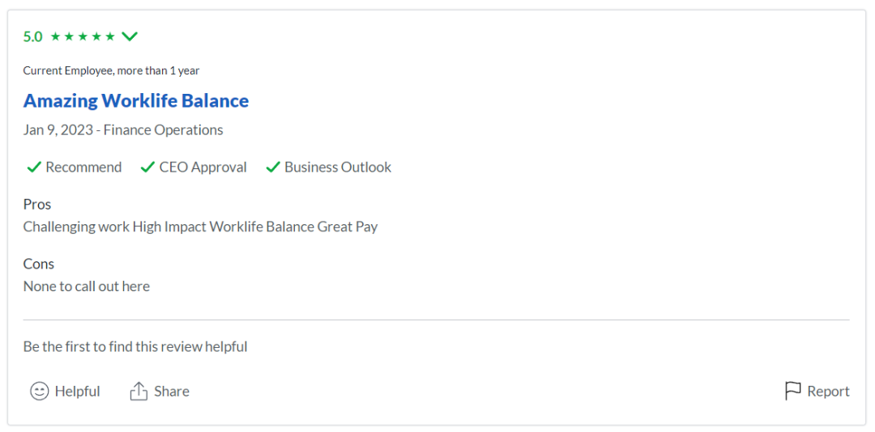Expand the rating breakdown chevron
This screenshot has width=875, height=432.
(130, 36)
